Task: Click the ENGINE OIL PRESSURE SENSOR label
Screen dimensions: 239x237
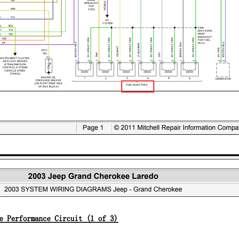Action: [48, 82]
